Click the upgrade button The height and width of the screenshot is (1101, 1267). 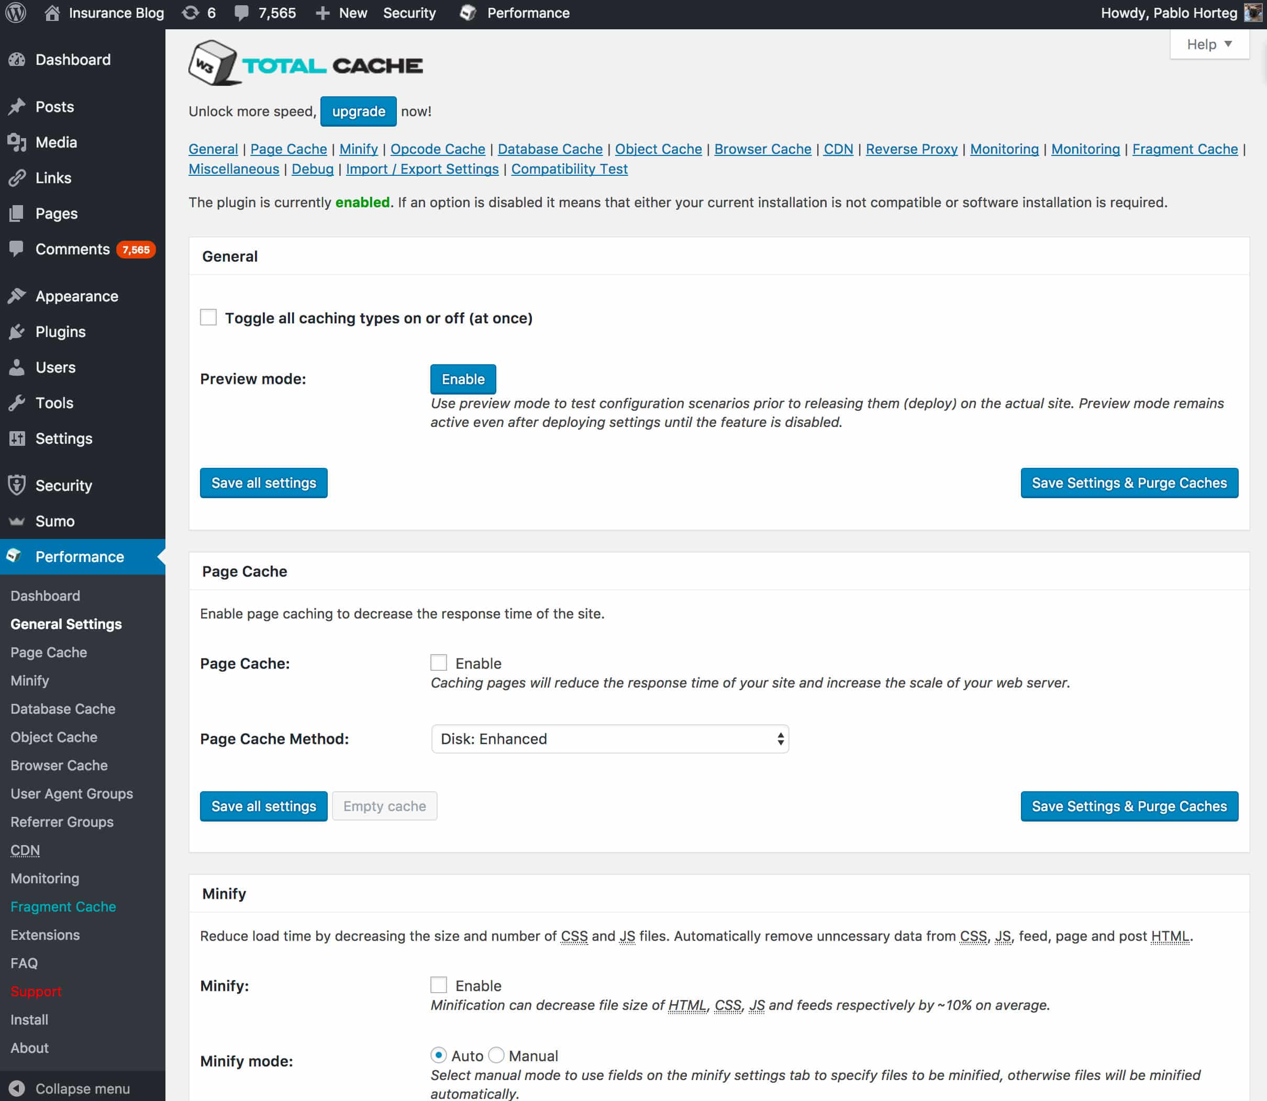coord(359,111)
